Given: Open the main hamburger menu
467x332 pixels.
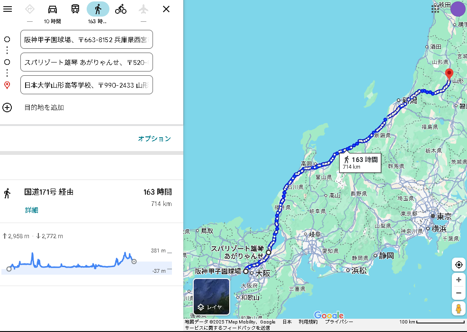Looking at the screenshot, I should (x=8, y=9).
